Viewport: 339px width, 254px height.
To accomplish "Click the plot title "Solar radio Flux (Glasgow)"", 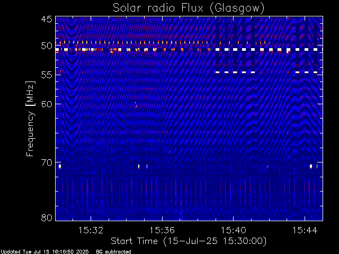I will pos(189,8).
